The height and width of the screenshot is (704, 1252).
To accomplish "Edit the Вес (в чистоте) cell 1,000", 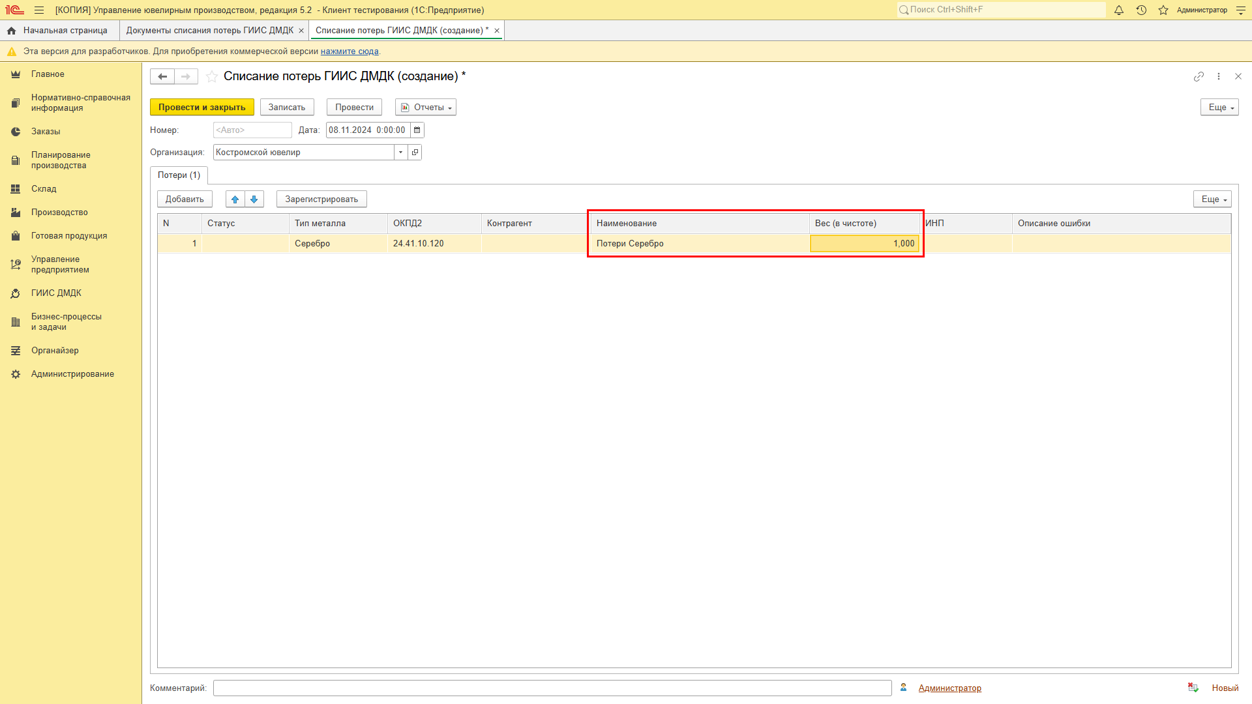I will pyautogui.click(x=865, y=244).
